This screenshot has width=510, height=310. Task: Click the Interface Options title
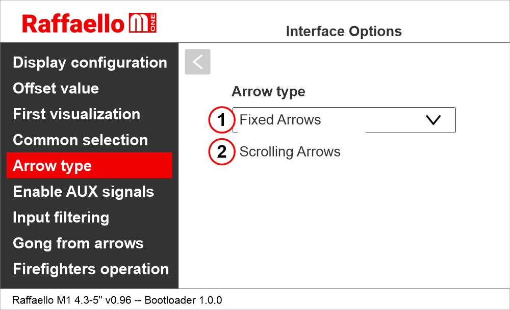pos(344,32)
